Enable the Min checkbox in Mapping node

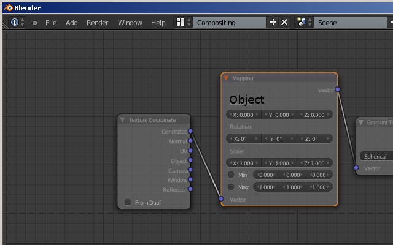231,175
